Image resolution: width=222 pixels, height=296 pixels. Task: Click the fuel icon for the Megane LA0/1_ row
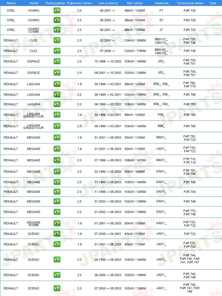tap(57, 149)
